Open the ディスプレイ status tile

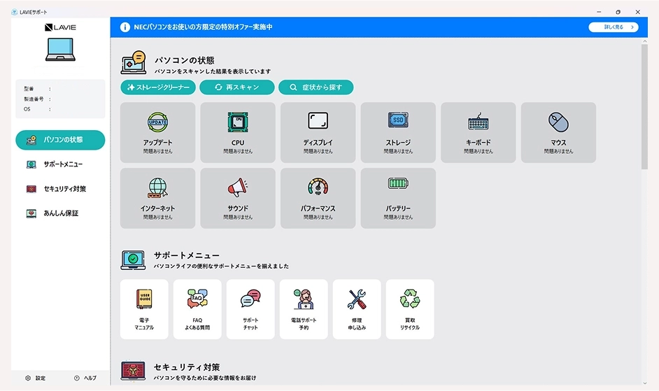click(x=318, y=132)
